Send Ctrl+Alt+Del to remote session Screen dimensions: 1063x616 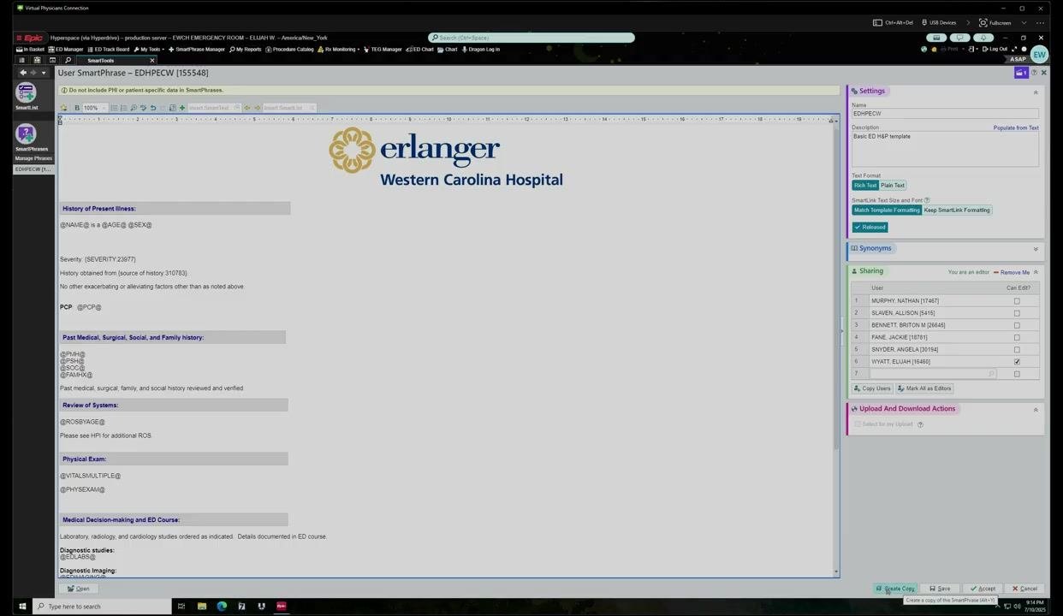pos(894,22)
